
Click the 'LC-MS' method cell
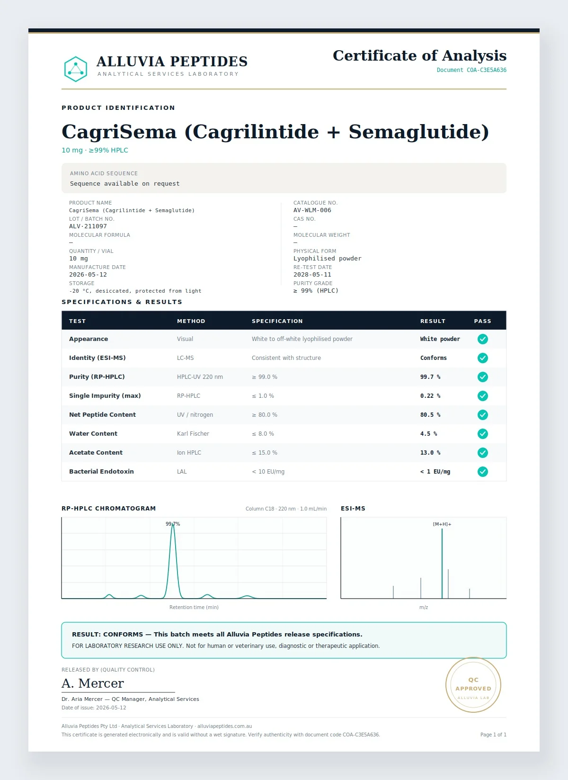(x=186, y=358)
